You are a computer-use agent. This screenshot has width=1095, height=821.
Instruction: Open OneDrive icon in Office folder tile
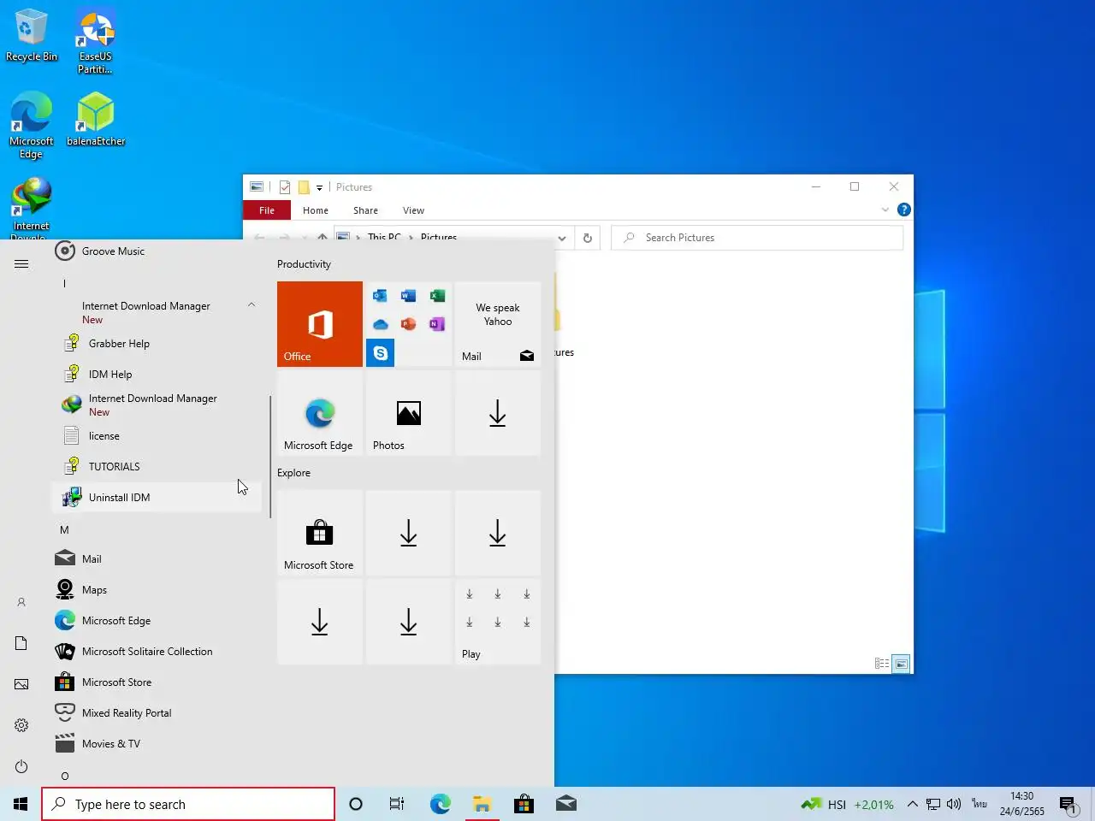coord(380,324)
